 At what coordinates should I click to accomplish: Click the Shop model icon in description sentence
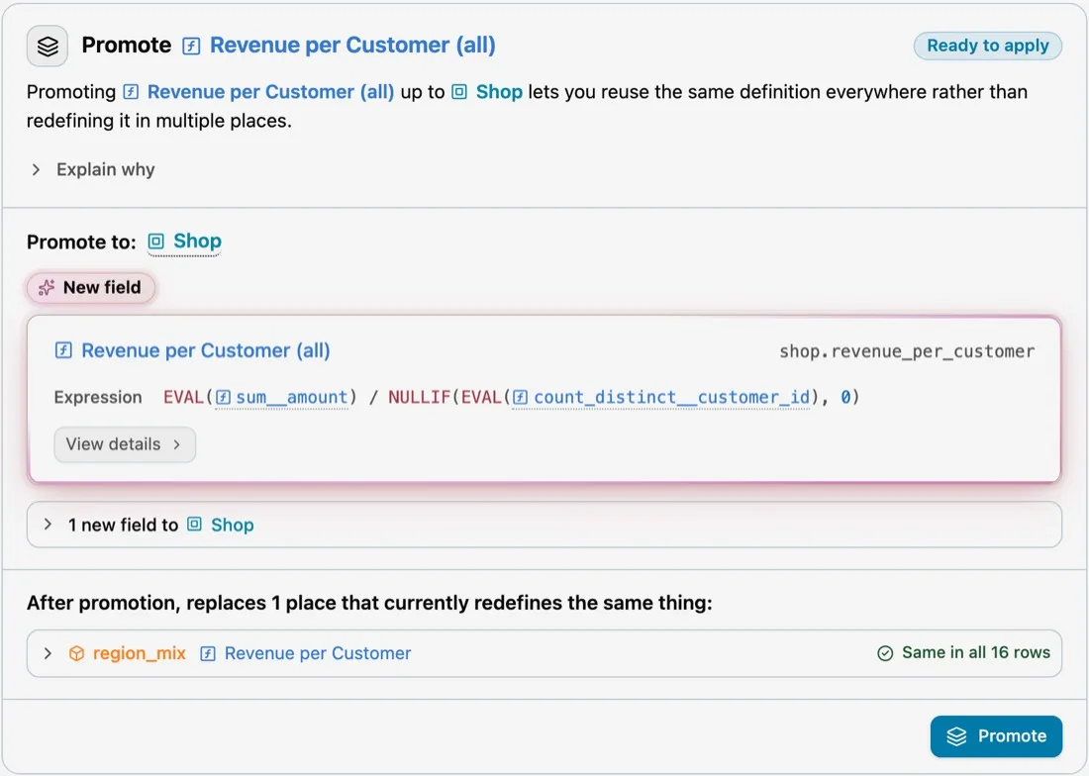point(459,92)
